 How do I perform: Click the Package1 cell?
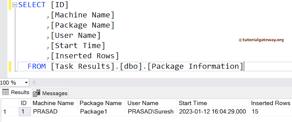coord(94,112)
